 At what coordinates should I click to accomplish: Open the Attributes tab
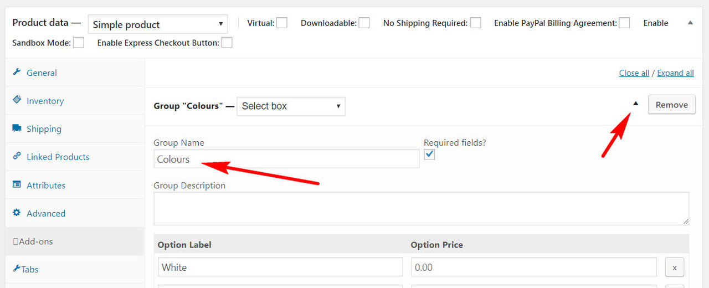pyautogui.click(x=75, y=185)
